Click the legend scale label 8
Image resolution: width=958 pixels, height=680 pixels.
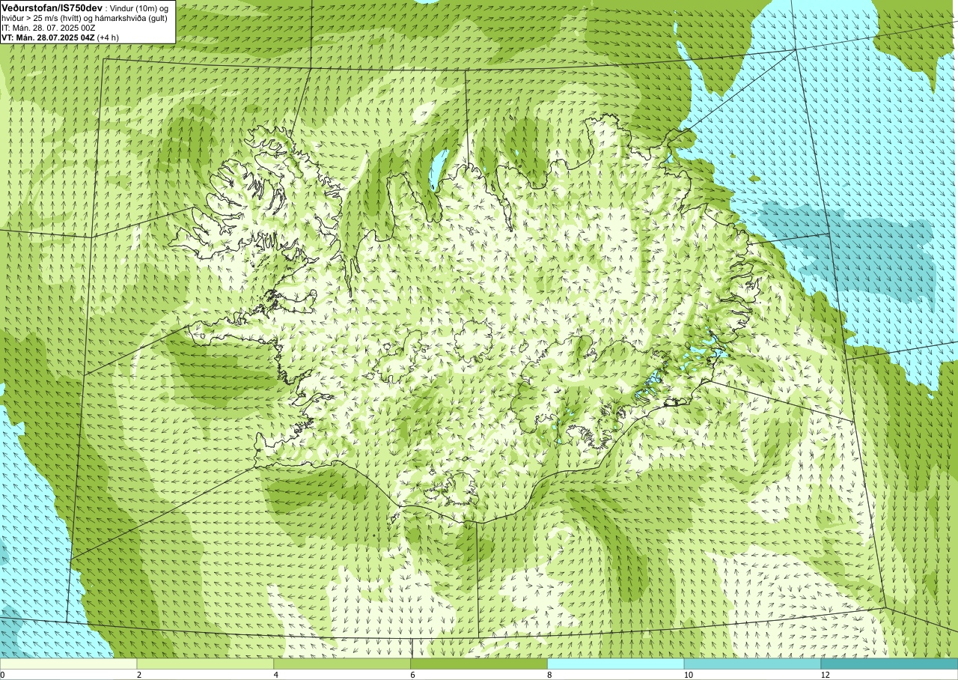[549, 675]
